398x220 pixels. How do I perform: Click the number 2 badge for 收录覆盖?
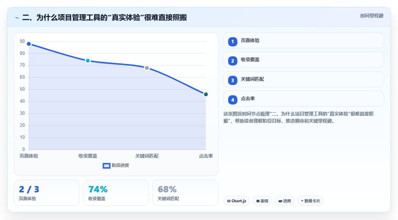232,61
